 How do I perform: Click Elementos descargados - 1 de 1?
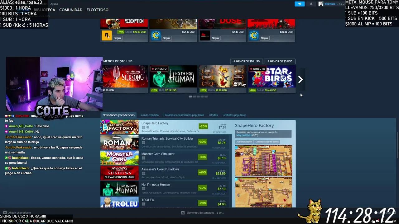click(205, 213)
